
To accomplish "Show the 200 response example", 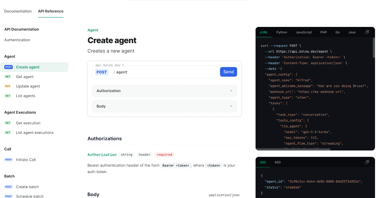I will pyautogui.click(x=263, y=162).
